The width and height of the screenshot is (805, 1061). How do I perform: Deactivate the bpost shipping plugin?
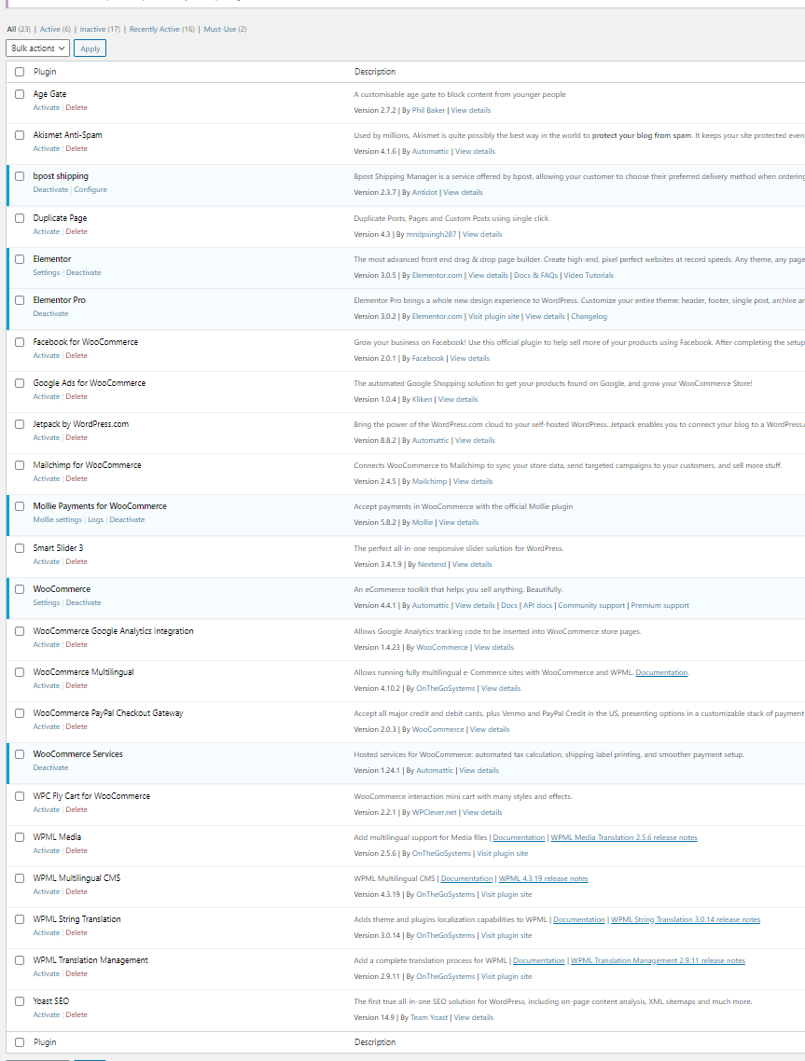coord(50,189)
